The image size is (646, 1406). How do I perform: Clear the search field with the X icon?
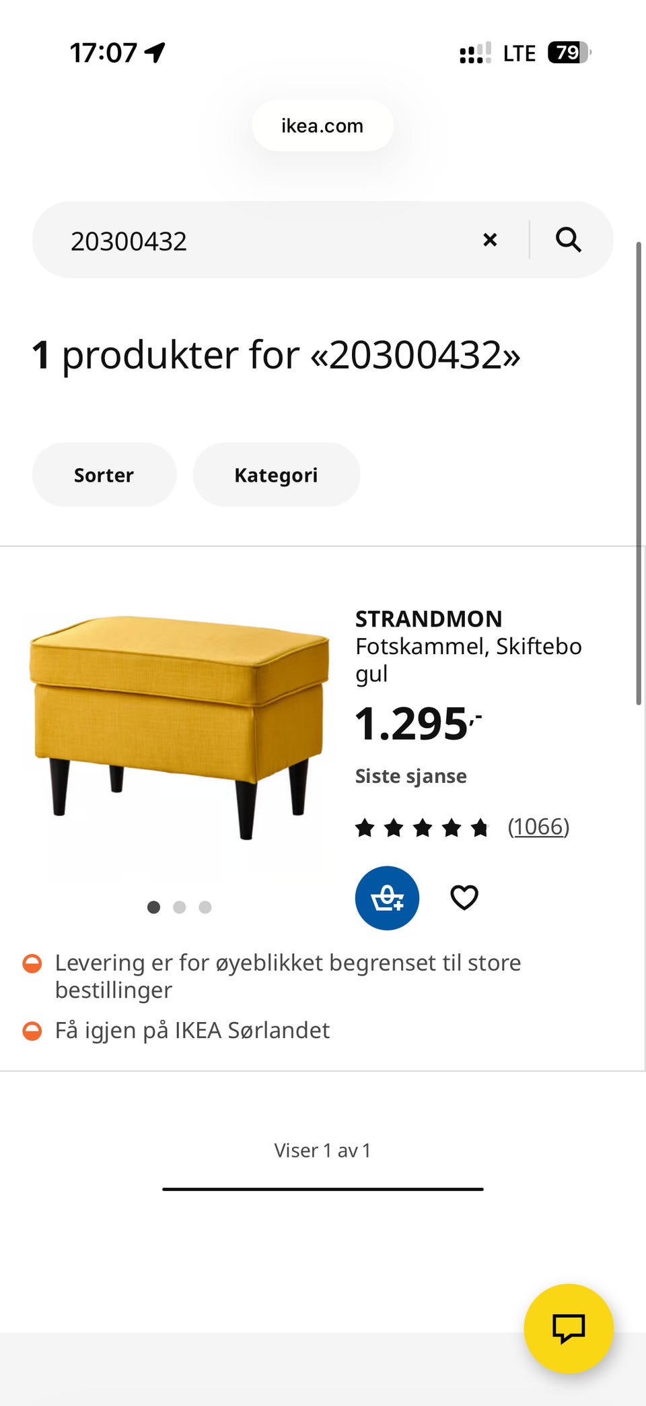click(x=490, y=240)
